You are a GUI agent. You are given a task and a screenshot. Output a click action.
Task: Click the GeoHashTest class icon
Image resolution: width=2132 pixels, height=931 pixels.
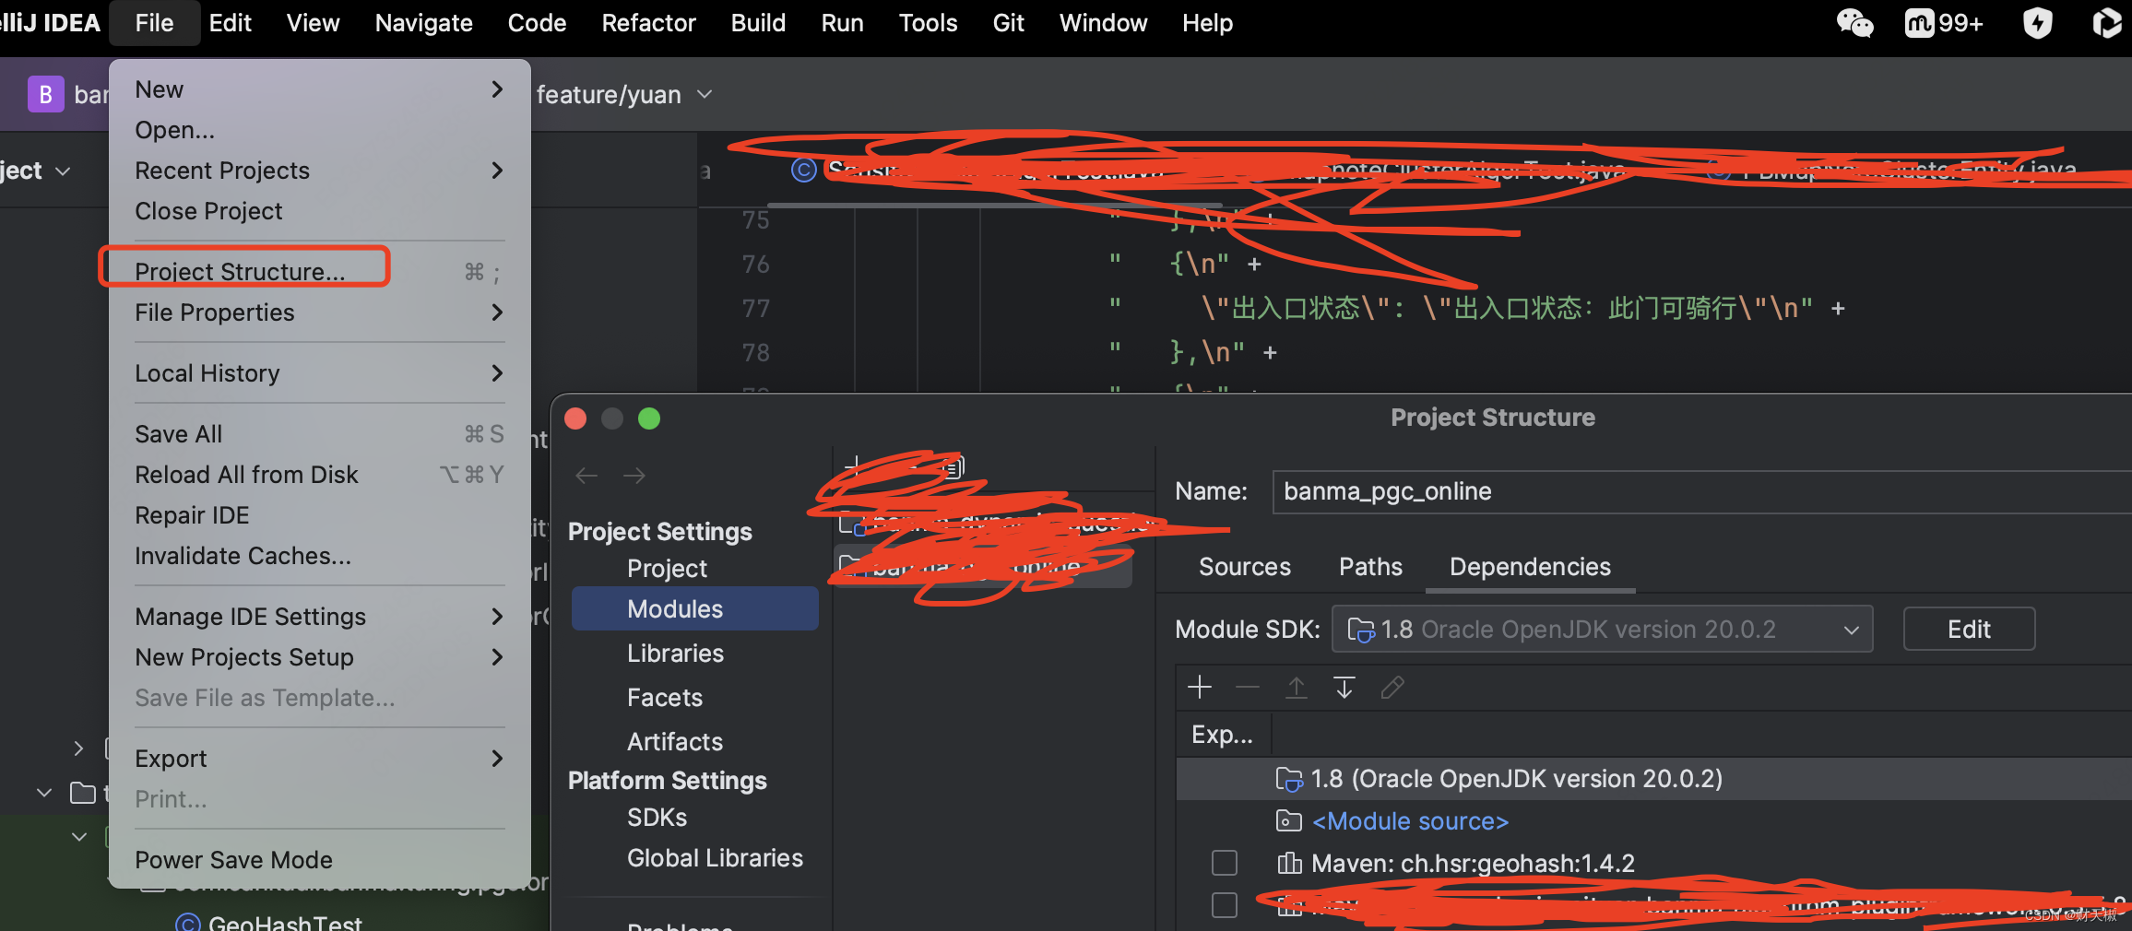(188, 922)
